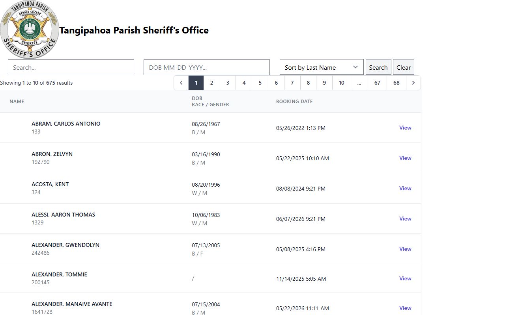Viewport: 505px width, 315px height.
Task: Go to pagination page 3
Action: [x=228, y=83]
